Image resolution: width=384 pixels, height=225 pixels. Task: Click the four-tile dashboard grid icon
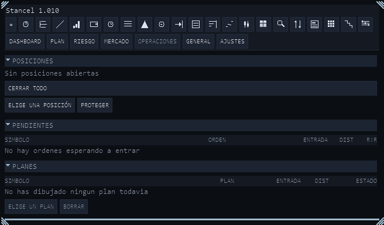pos(263,25)
